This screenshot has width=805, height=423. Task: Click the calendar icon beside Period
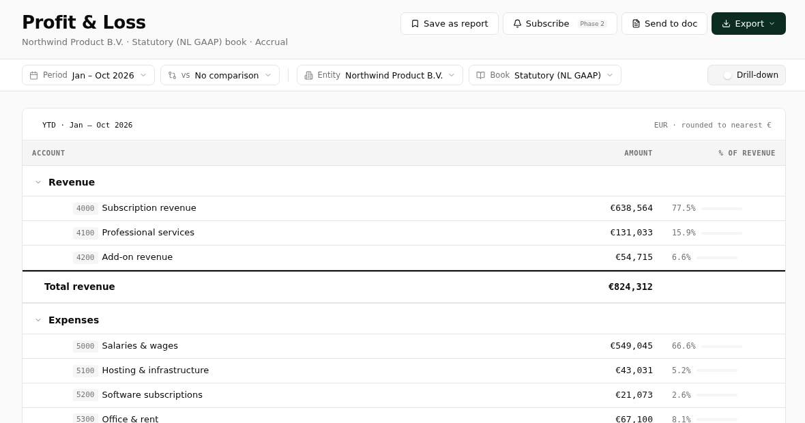coord(34,76)
